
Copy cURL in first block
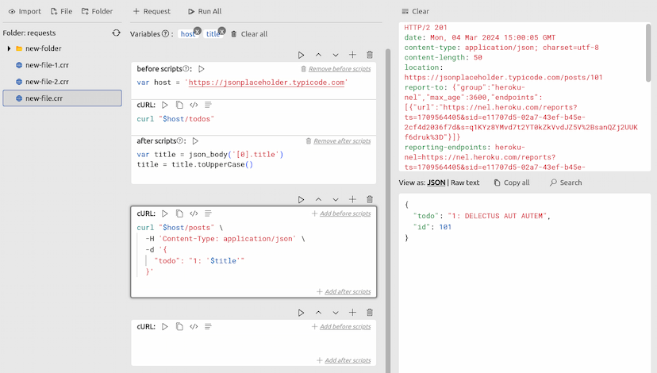(x=179, y=105)
